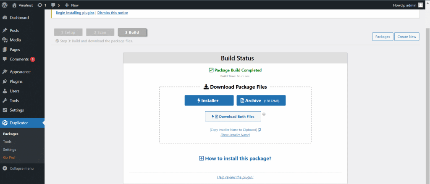Click the updates refresh icon

[39, 5]
